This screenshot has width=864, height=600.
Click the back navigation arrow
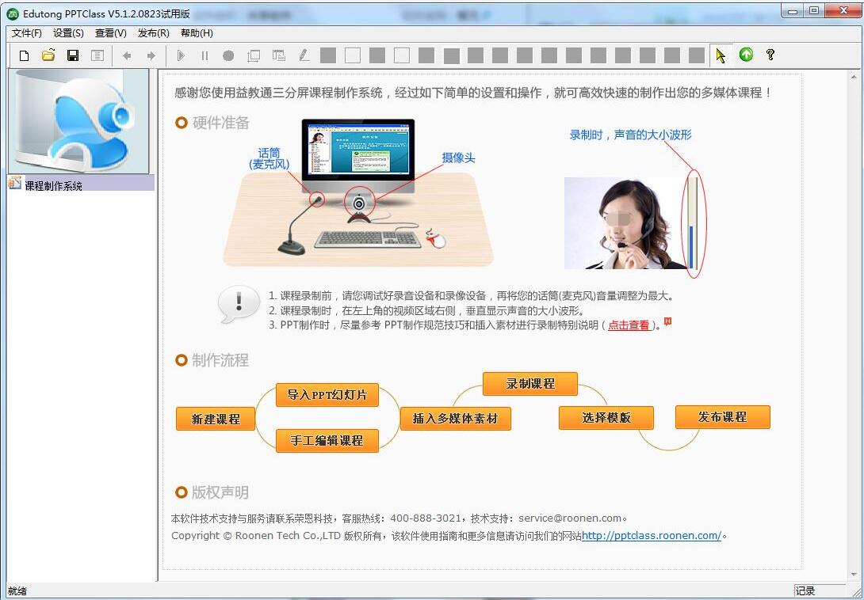click(125, 55)
